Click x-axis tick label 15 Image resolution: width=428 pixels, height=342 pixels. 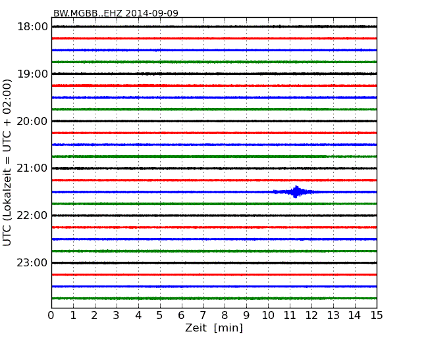tap(377, 315)
